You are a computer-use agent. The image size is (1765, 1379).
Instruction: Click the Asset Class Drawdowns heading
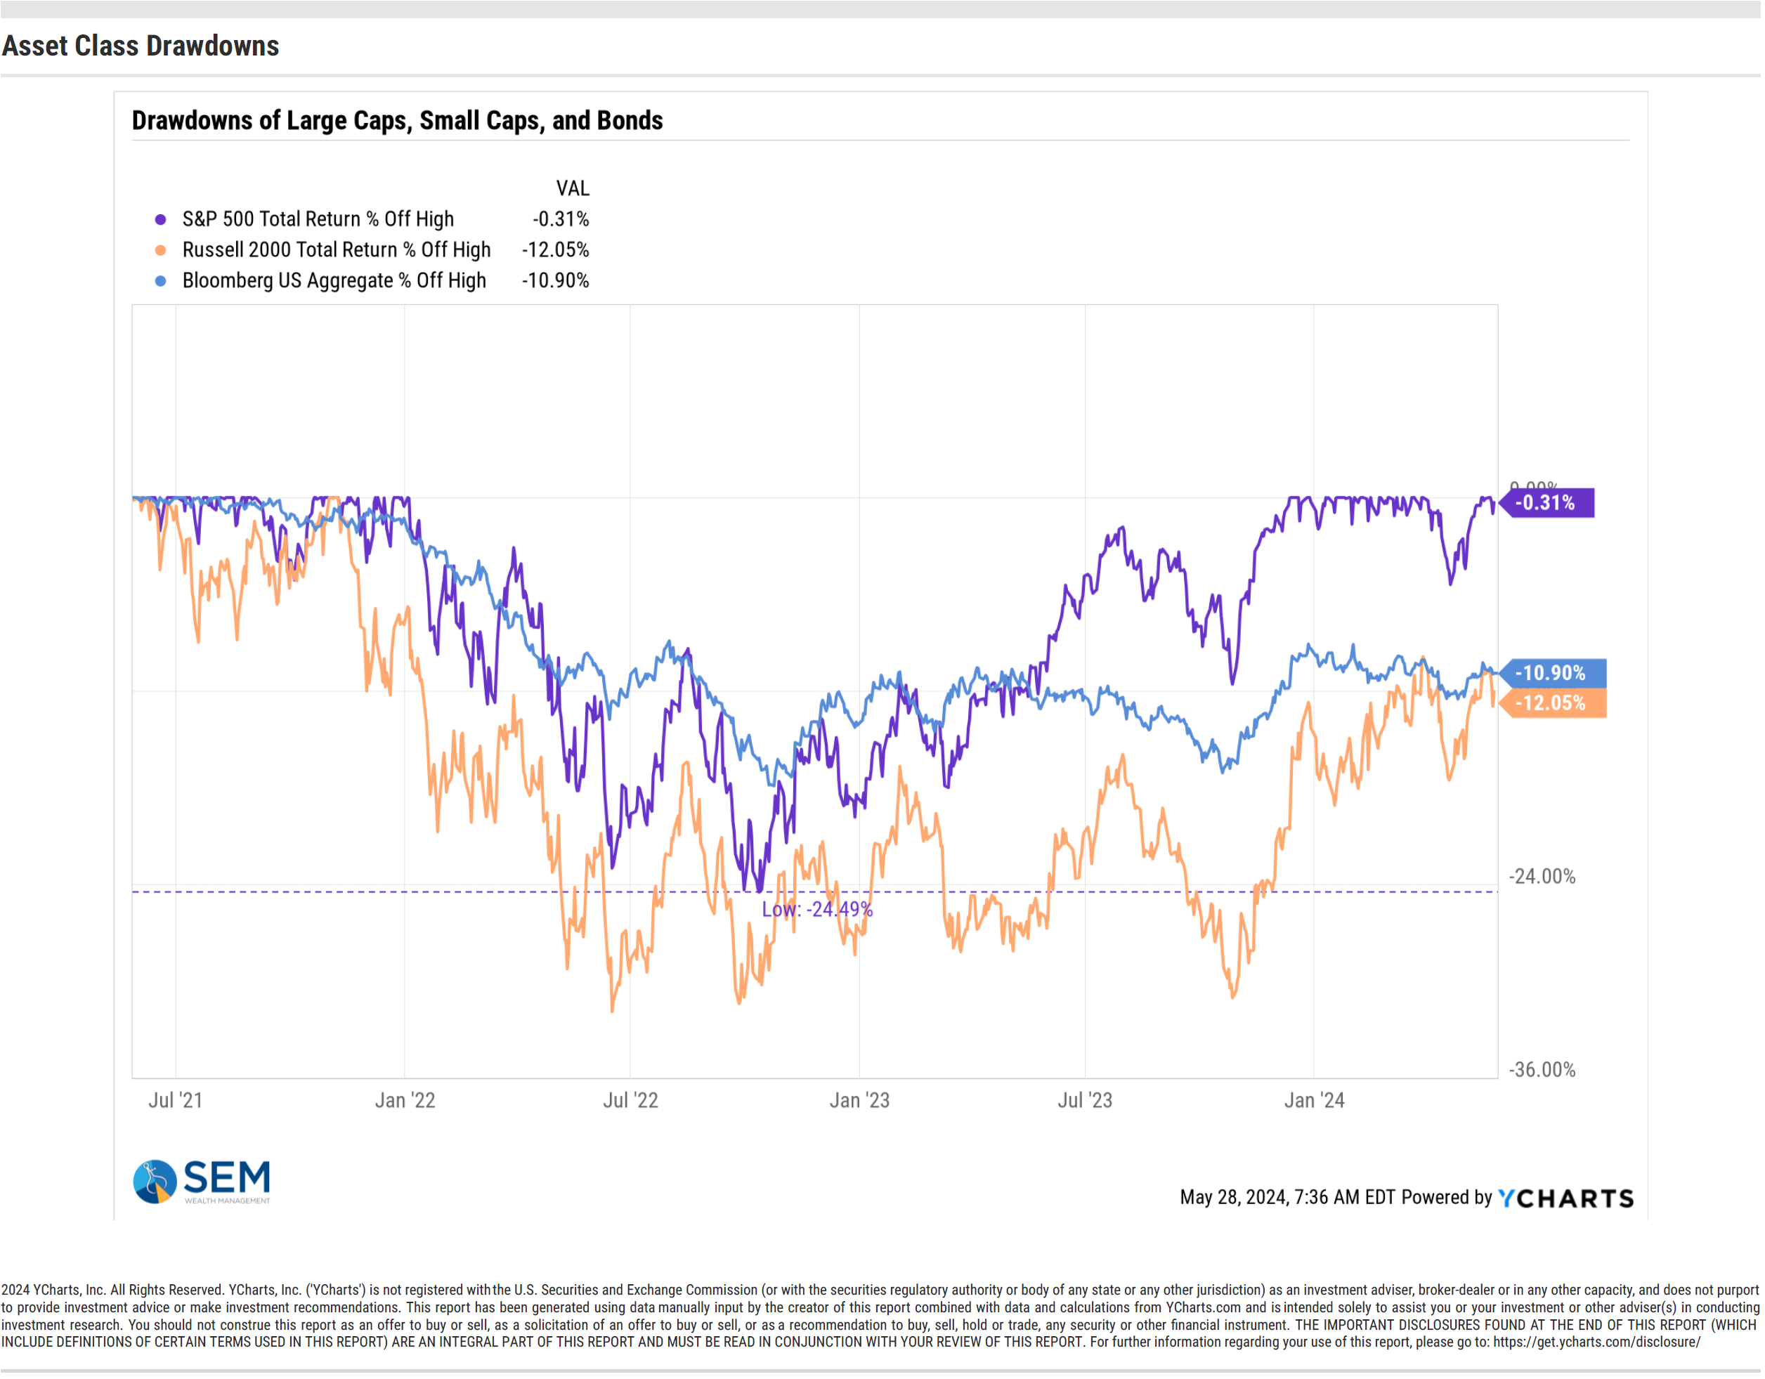[x=141, y=46]
